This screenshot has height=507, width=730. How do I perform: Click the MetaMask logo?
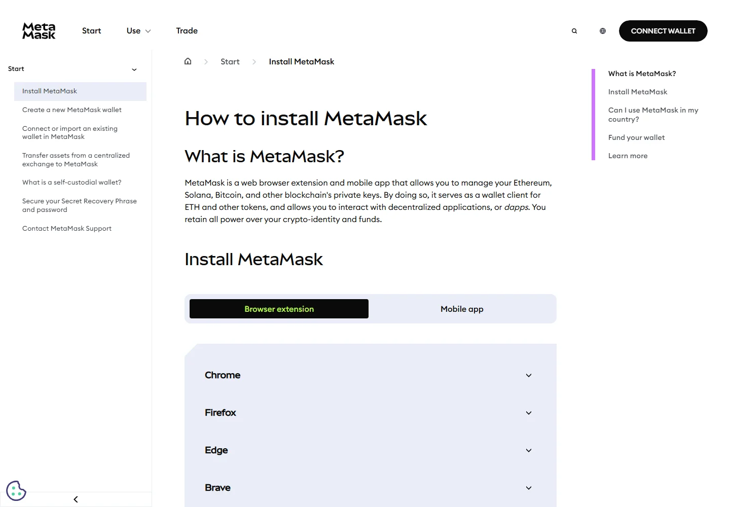tap(39, 31)
